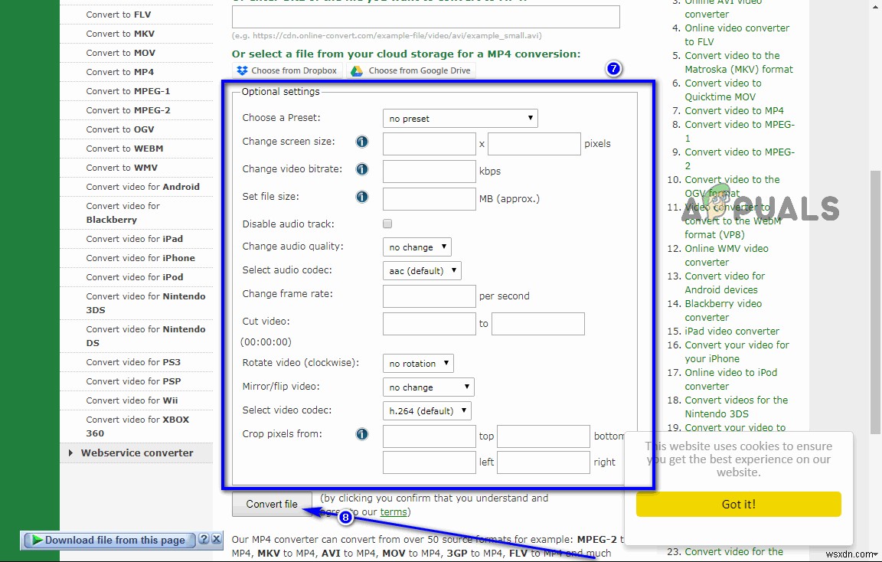The width and height of the screenshot is (882, 562).
Task: Toggle Disable audio track checkbox
Action: coord(387,224)
